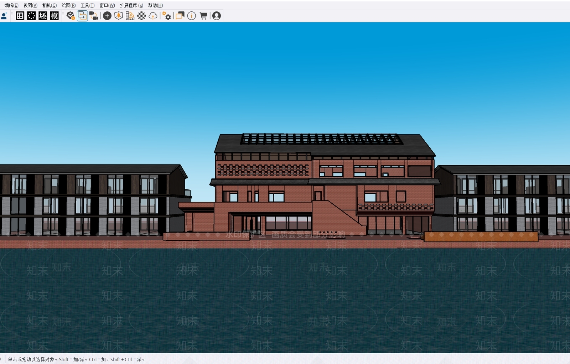The width and height of the screenshot is (570, 364).
Task: Click the highlighted scene sync icon
Action: tap(82, 16)
